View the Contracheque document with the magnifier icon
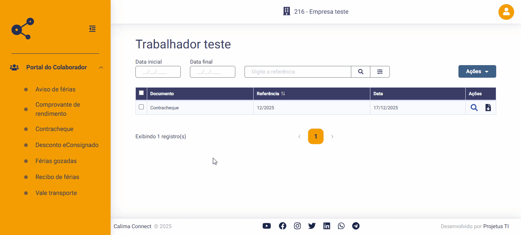Image resolution: width=521 pixels, height=235 pixels. tap(474, 108)
